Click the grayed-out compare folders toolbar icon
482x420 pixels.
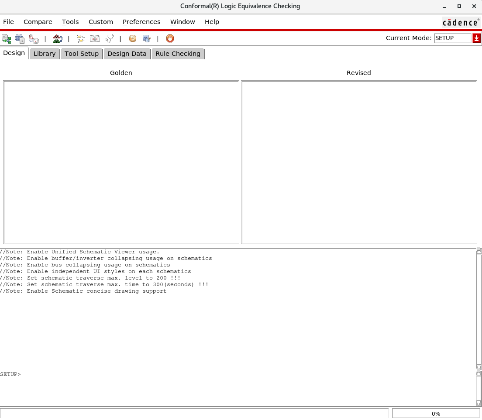pyautogui.click(x=95, y=39)
